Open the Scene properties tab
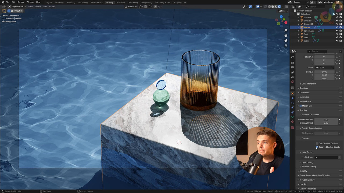This screenshot has height=193, width=344. (292, 77)
